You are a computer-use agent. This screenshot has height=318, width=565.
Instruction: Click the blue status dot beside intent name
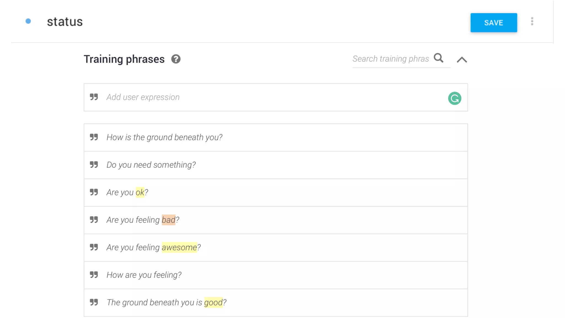click(x=28, y=21)
